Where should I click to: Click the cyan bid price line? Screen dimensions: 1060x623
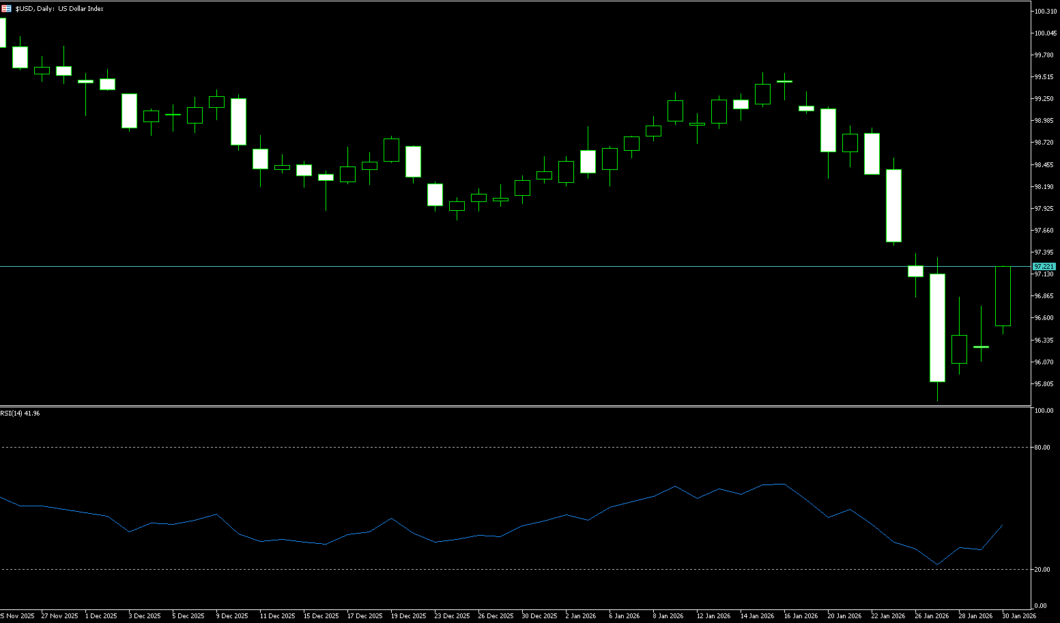pyautogui.click(x=478, y=266)
